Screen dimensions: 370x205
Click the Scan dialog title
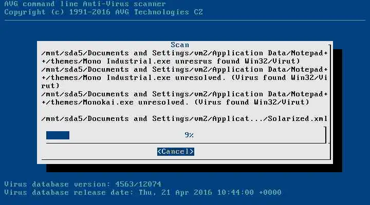(x=180, y=45)
